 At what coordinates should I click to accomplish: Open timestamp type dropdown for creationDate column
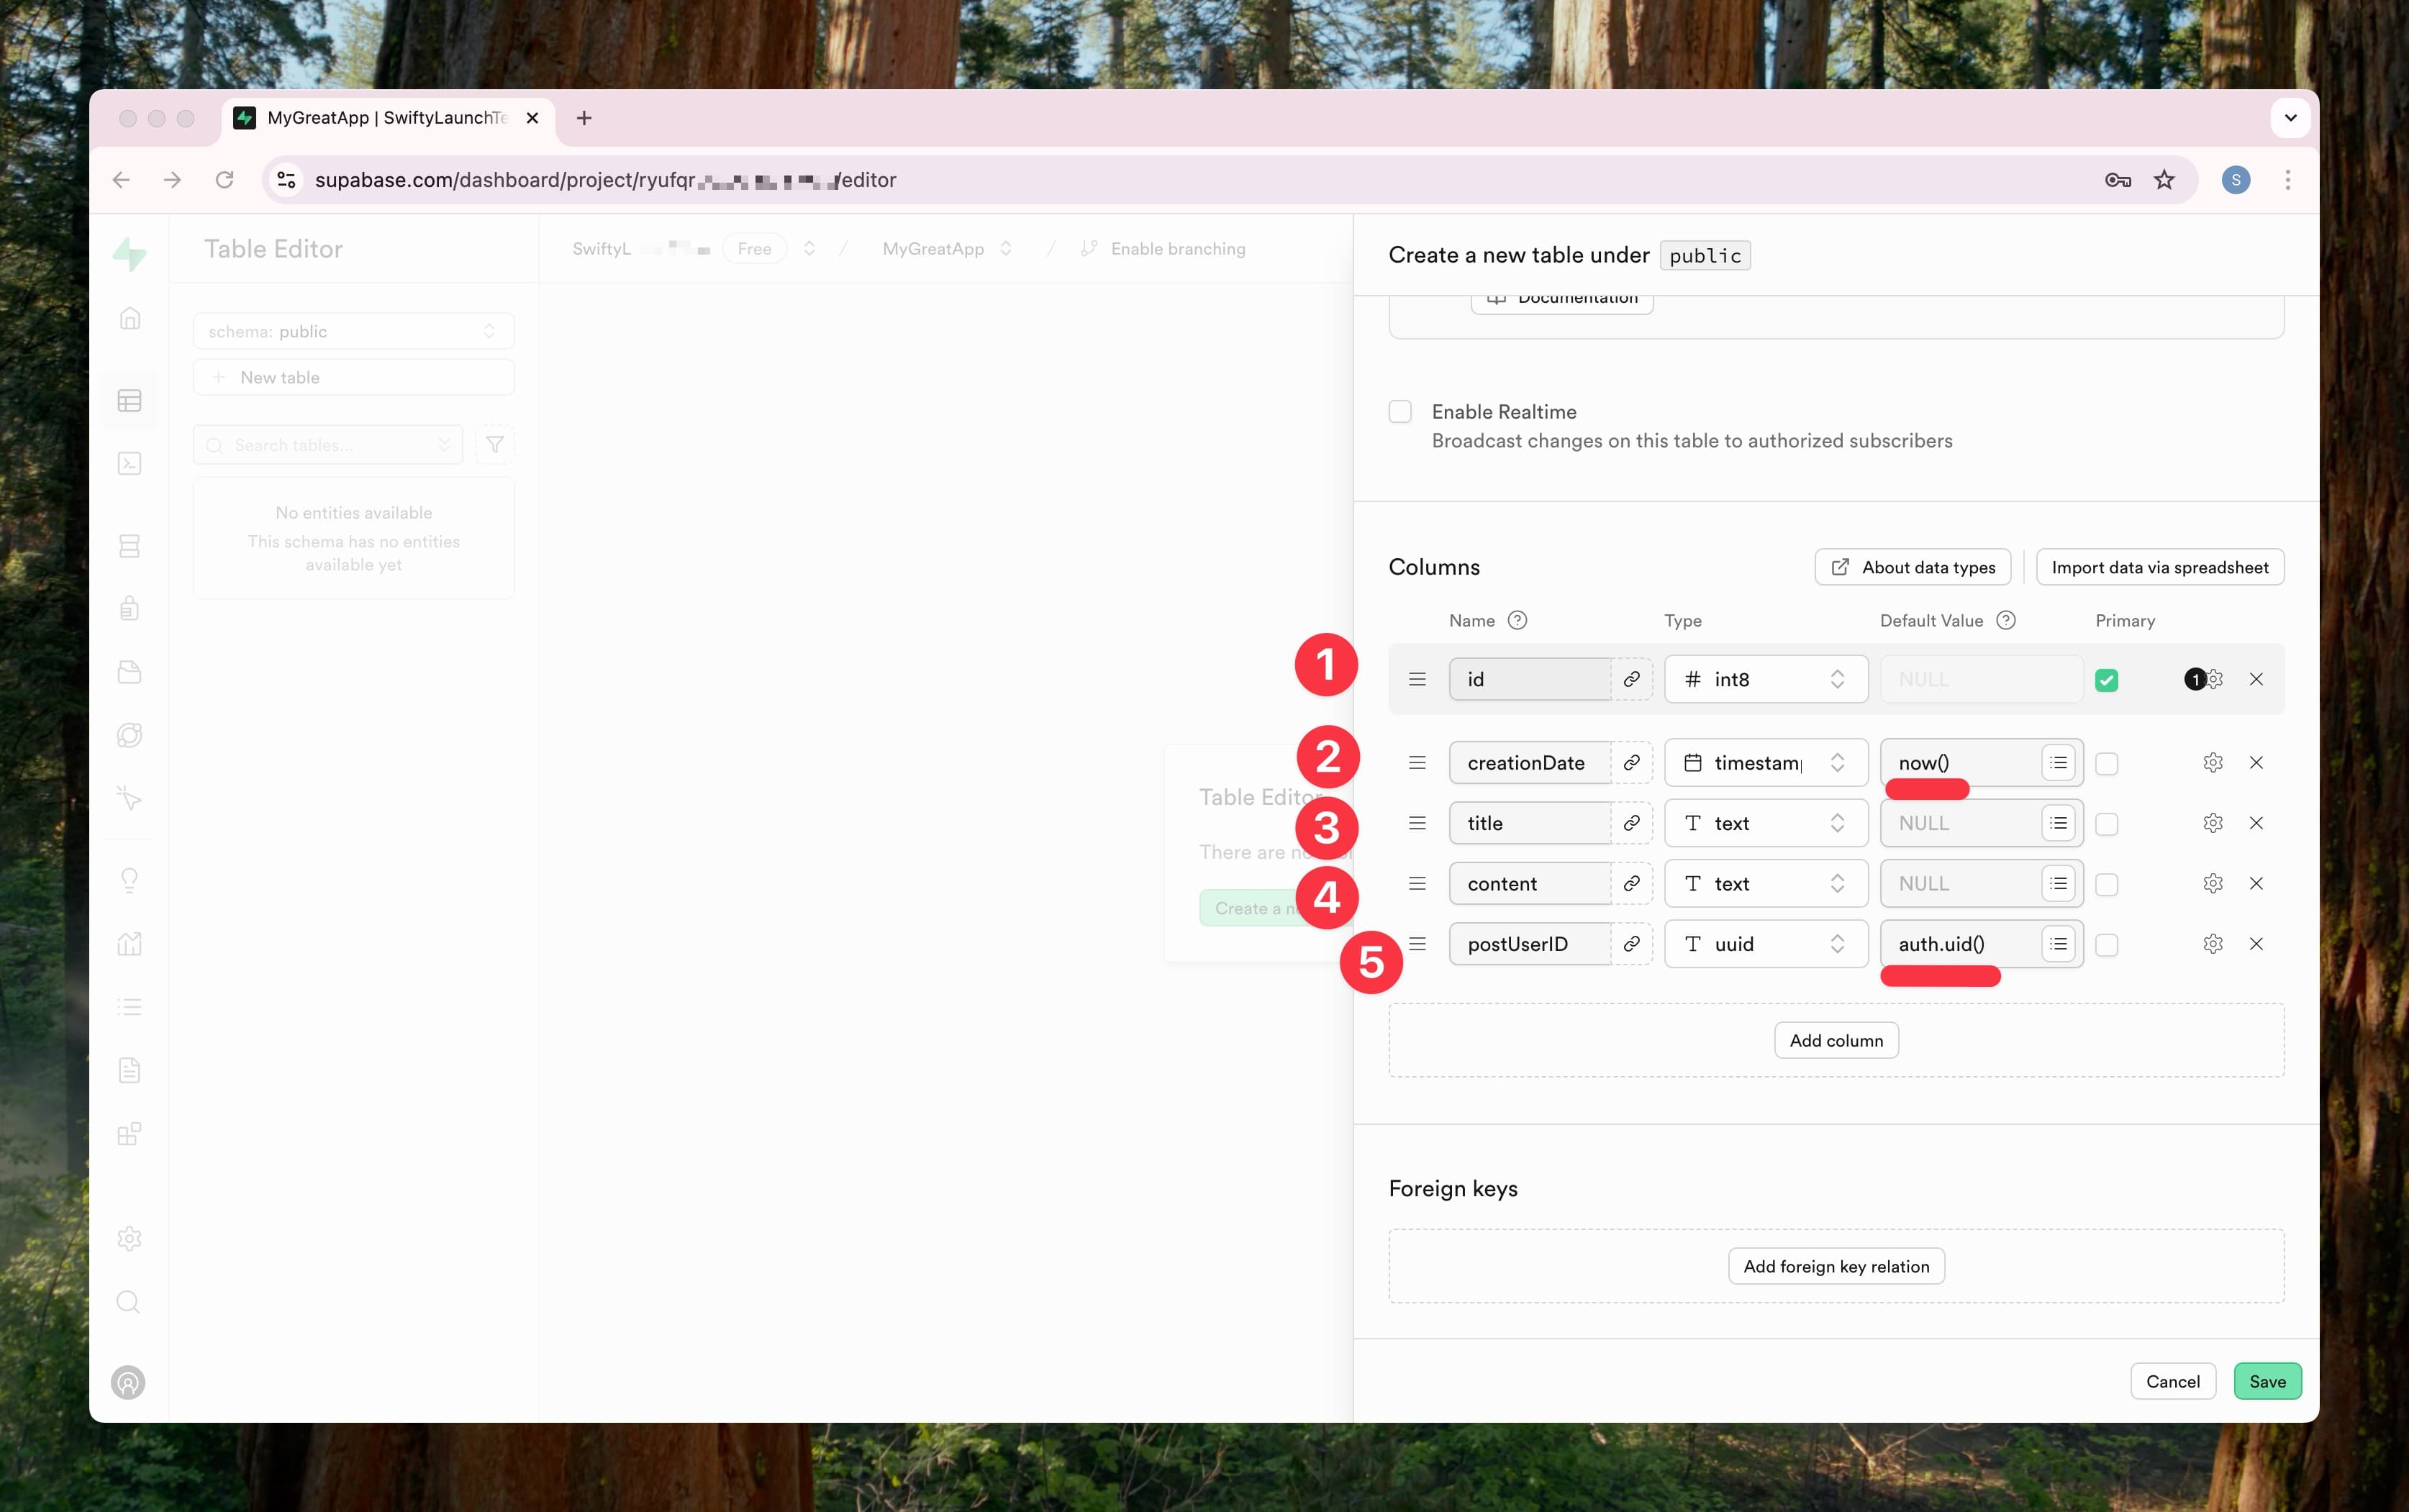[x=1766, y=762]
